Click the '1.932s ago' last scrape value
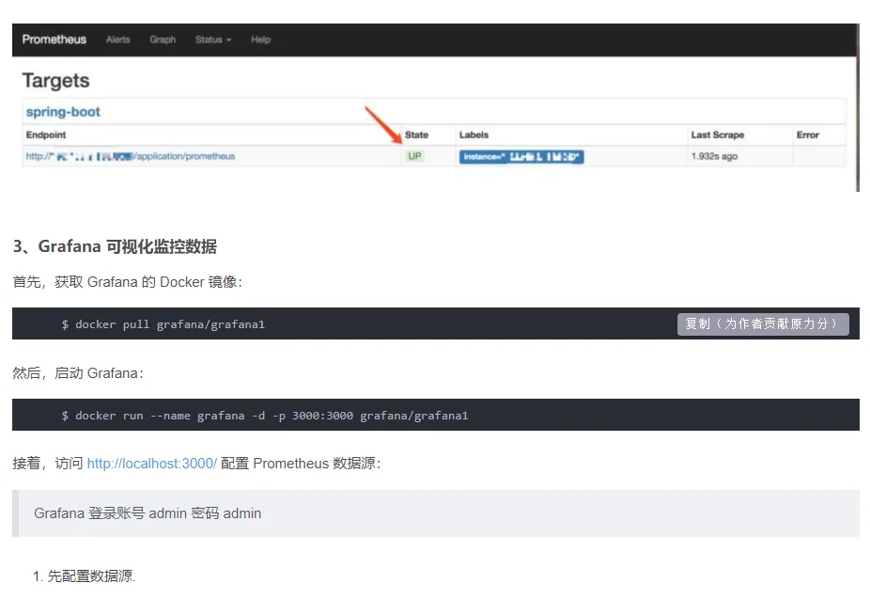This screenshot has width=870, height=599. 714,156
